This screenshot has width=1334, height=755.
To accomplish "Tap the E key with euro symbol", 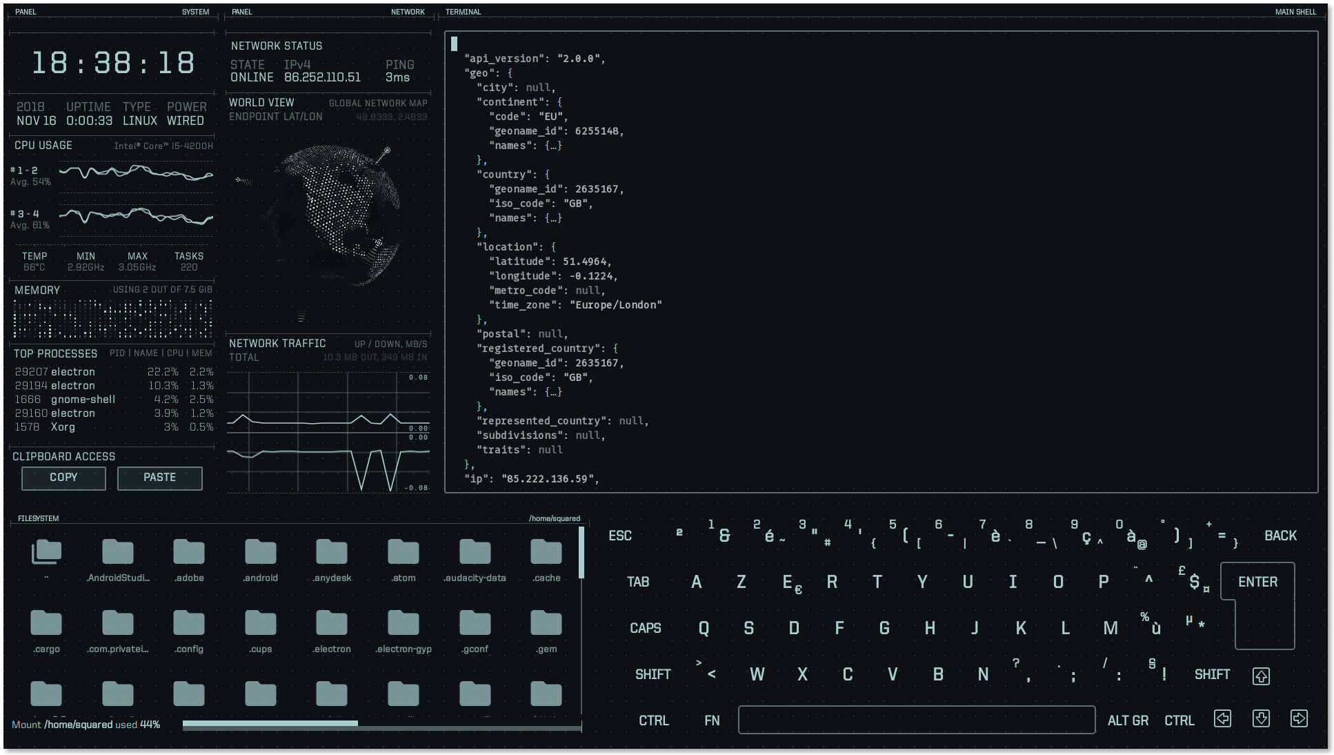I will pos(792,583).
